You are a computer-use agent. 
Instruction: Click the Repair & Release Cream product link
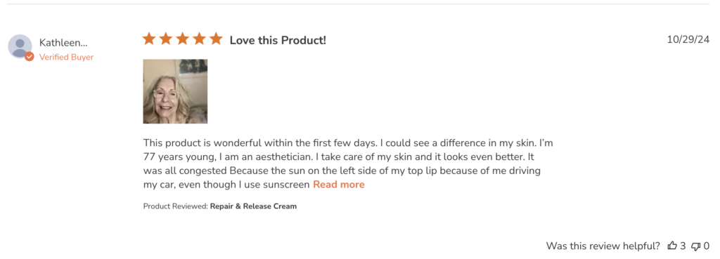point(253,206)
